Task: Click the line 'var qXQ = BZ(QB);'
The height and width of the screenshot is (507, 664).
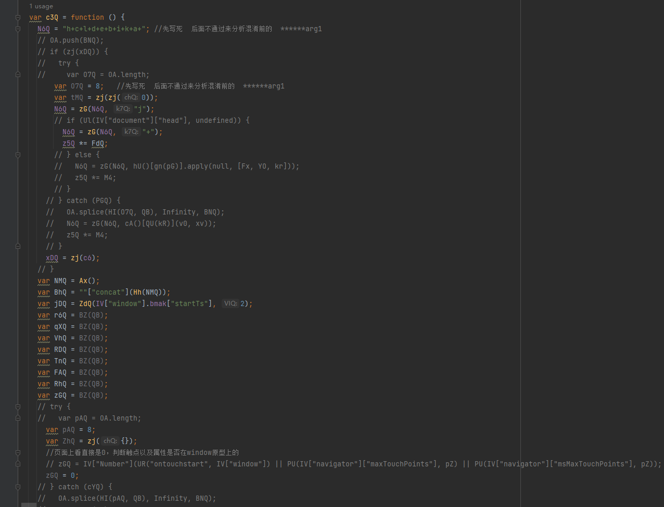Action: coord(73,326)
